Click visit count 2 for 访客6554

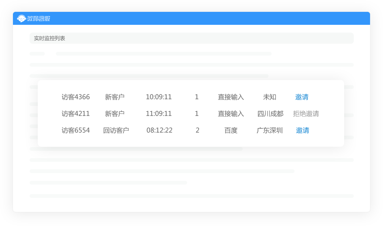197,130
